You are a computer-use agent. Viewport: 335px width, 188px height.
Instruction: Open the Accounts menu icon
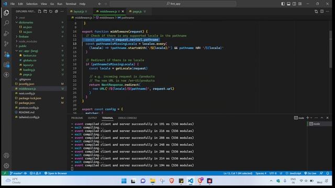pos(6,156)
